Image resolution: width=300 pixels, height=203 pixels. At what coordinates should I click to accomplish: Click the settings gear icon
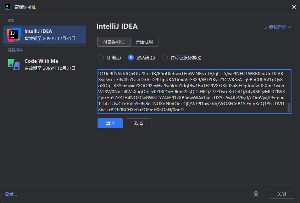tap(256, 194)
